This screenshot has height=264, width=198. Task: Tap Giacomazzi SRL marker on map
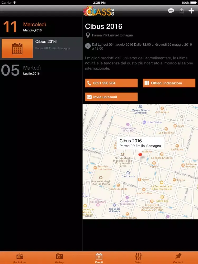[127, 214]
